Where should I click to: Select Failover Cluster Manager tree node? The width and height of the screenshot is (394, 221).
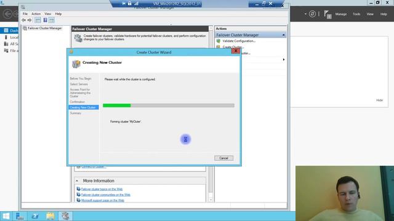(x=42, y=28)
